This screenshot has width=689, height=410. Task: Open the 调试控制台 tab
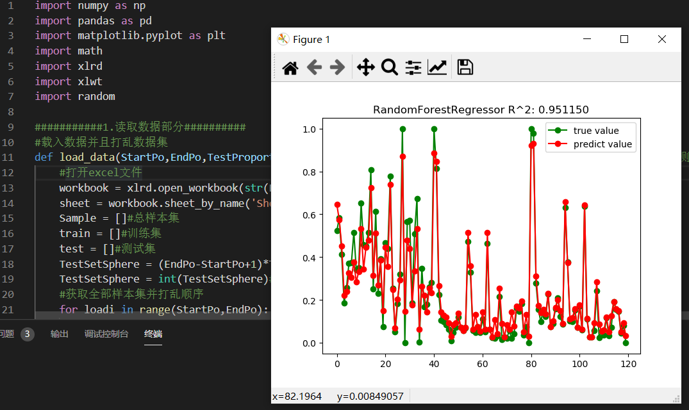108,333
